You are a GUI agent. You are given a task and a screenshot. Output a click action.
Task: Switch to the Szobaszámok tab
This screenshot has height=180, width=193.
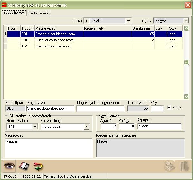tap(39, 13)
